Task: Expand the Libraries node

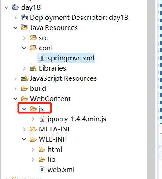Action: 24,68
